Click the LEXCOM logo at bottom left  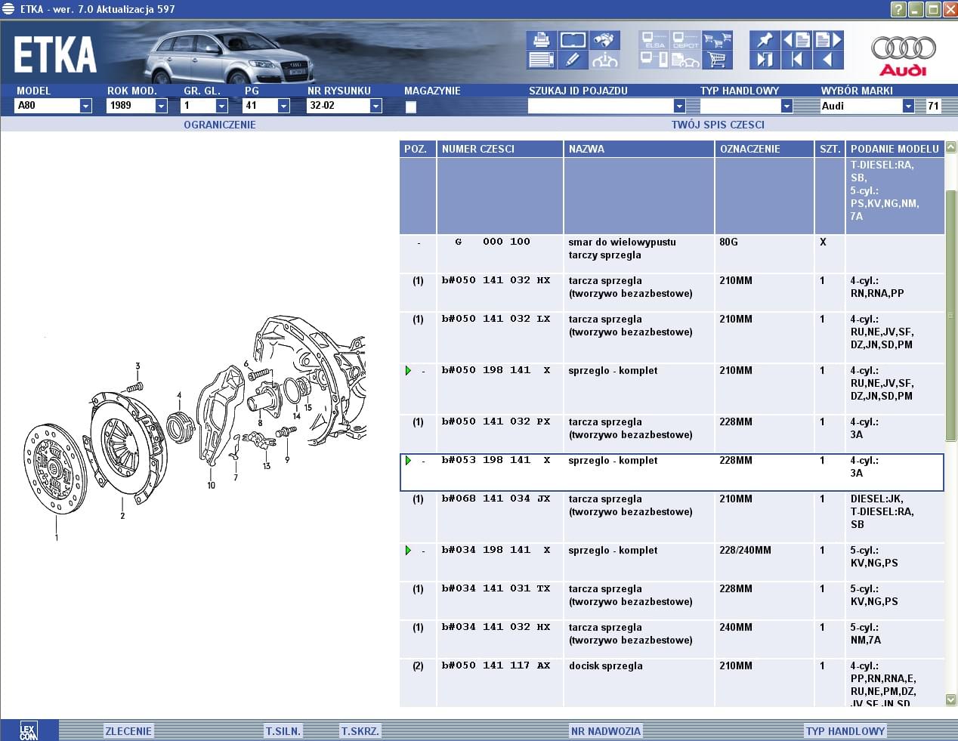coord(28,730)
